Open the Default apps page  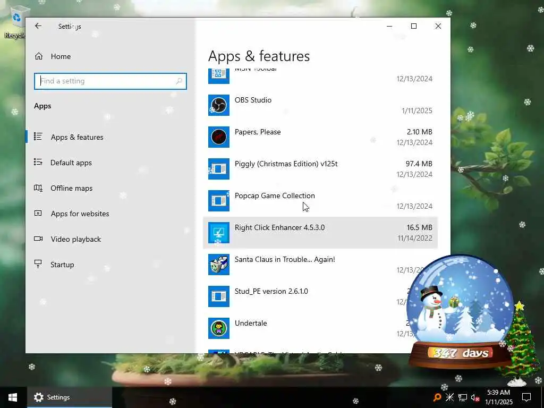pyautogui.click(x=71, y=163)
